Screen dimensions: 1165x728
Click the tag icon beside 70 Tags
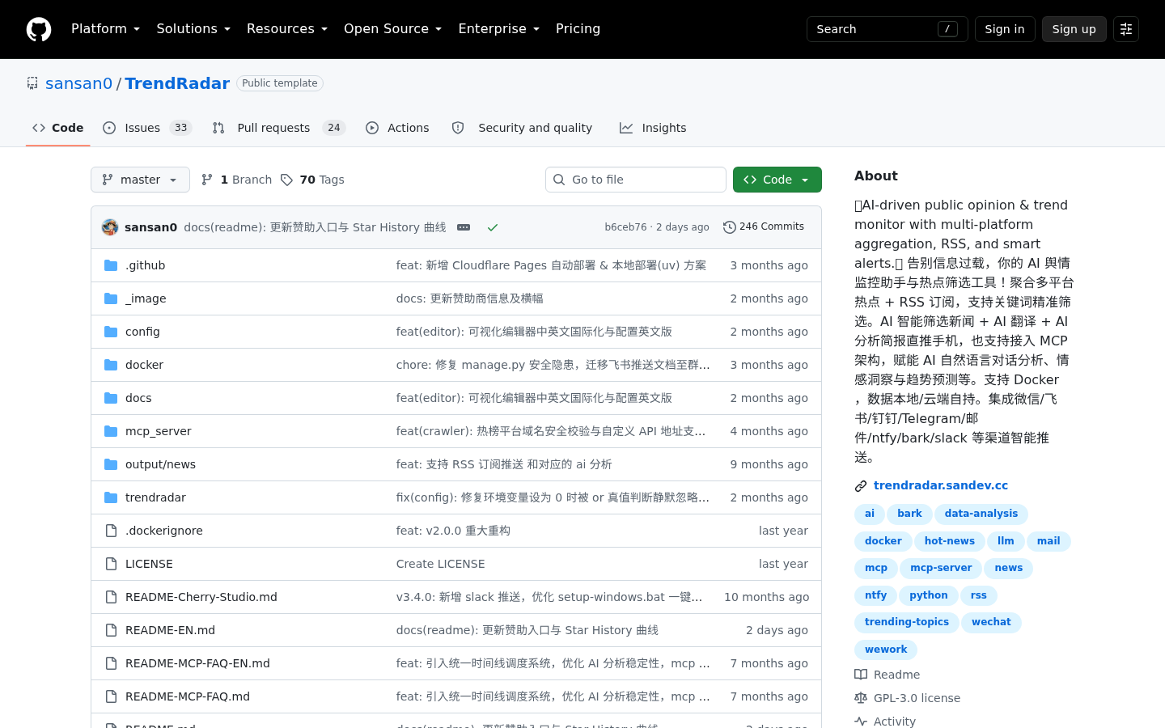tap(286, 180)
